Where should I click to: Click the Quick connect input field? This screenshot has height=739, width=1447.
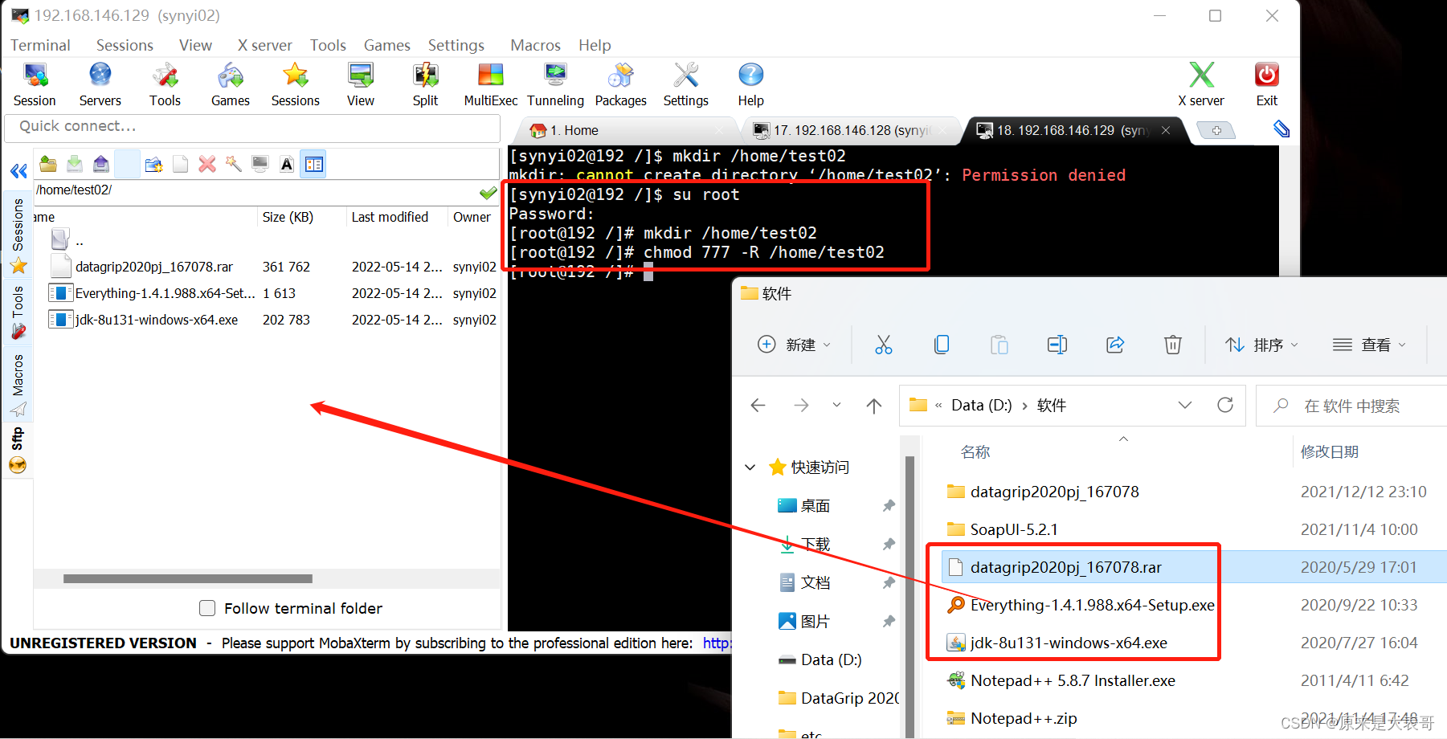point(252,127)
